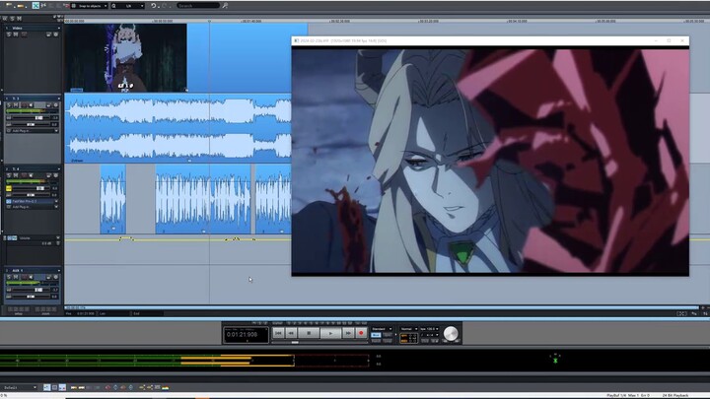
Task: Click the Stop button in transport
Action: [309, 333]
